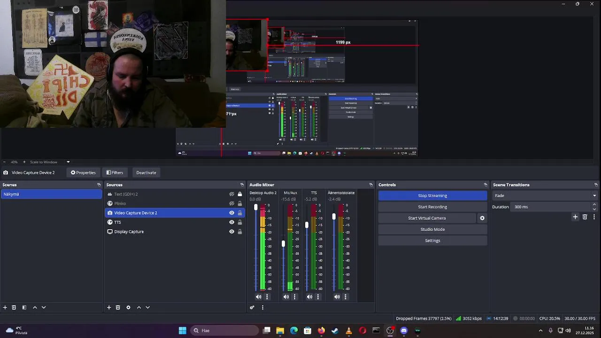
Task: Open virtual camera settings gear
Action: (x=482, y=218)
